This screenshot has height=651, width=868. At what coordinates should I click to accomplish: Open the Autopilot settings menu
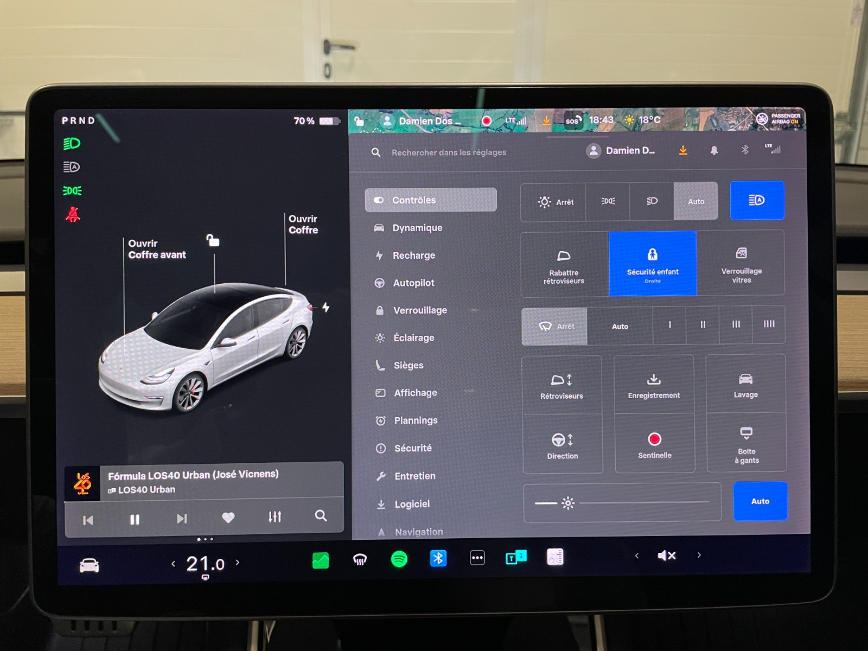coord(413,283)
